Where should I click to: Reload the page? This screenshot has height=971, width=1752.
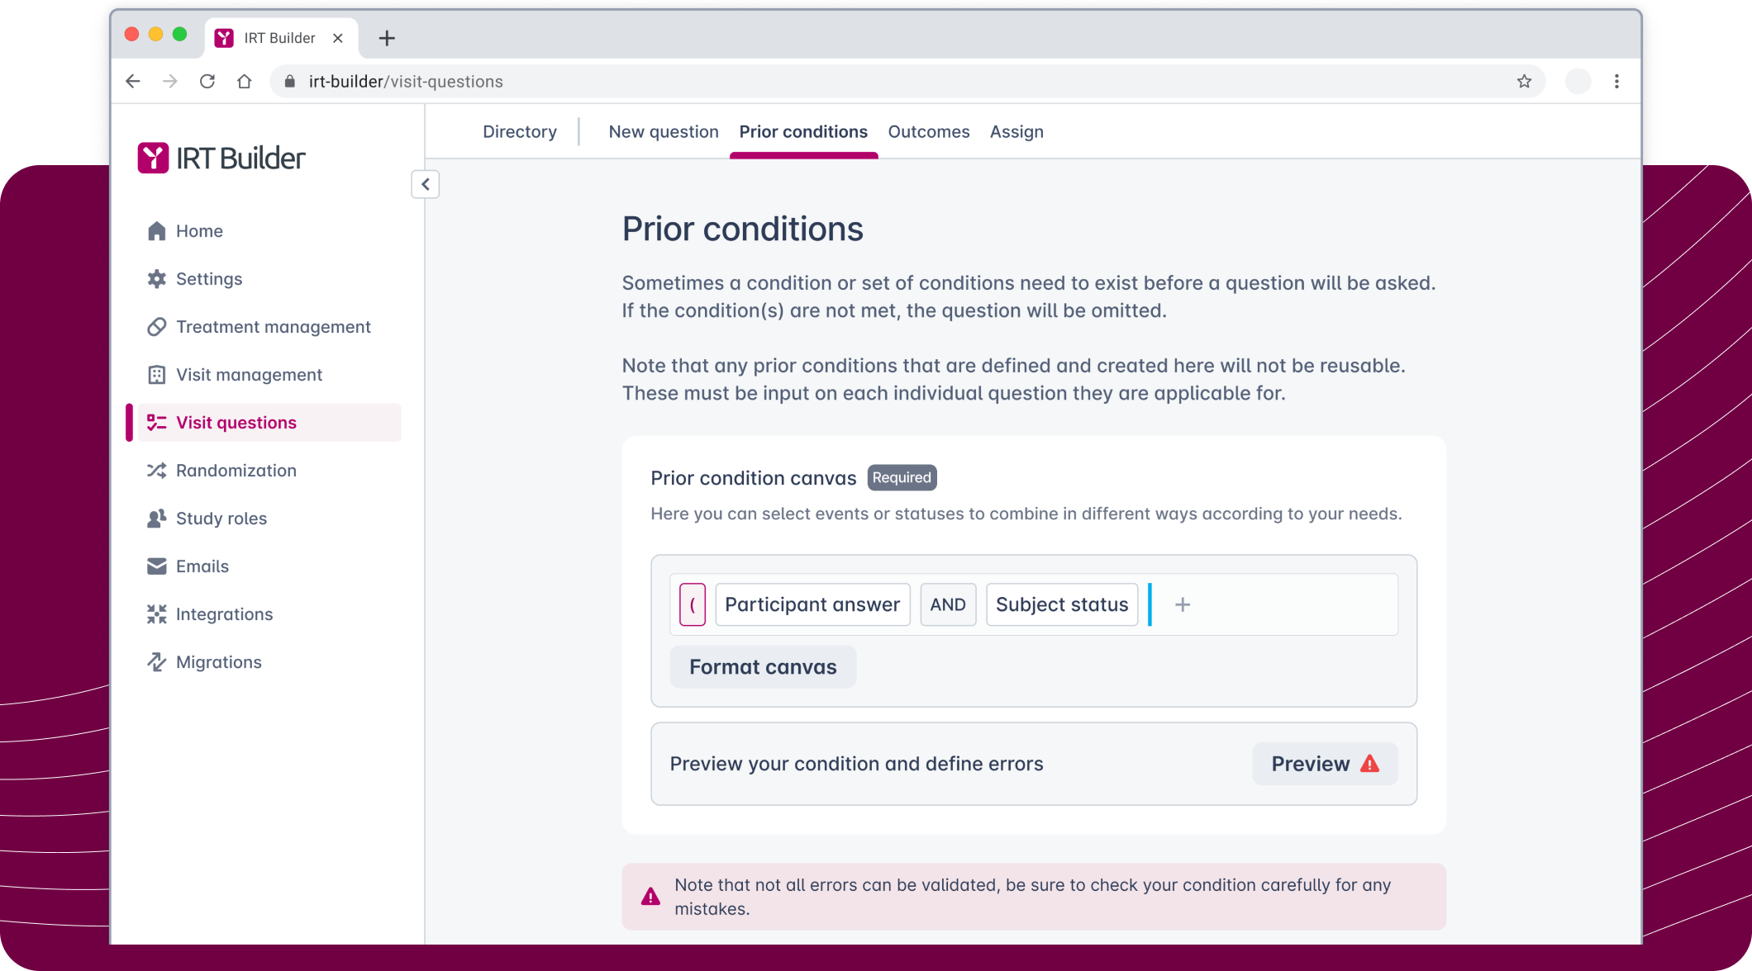[207, 81]
